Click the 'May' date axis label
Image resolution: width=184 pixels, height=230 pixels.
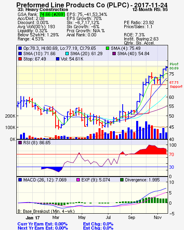pos(82,217)
